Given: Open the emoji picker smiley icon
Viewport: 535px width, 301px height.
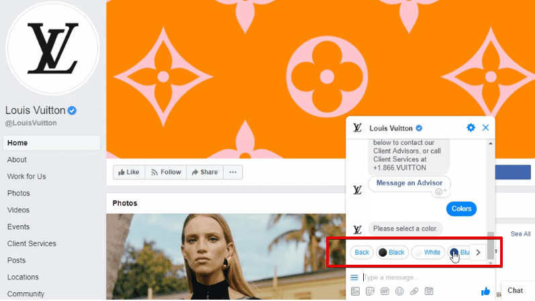Looking at the screenshot, I should coord(399,292).
